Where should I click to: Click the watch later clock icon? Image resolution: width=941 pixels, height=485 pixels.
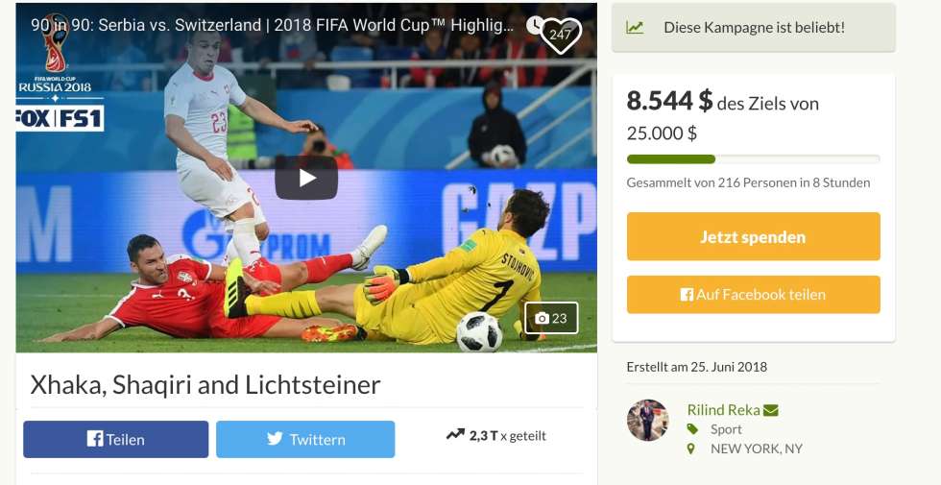pyautogui.click(x=534, y=25)
